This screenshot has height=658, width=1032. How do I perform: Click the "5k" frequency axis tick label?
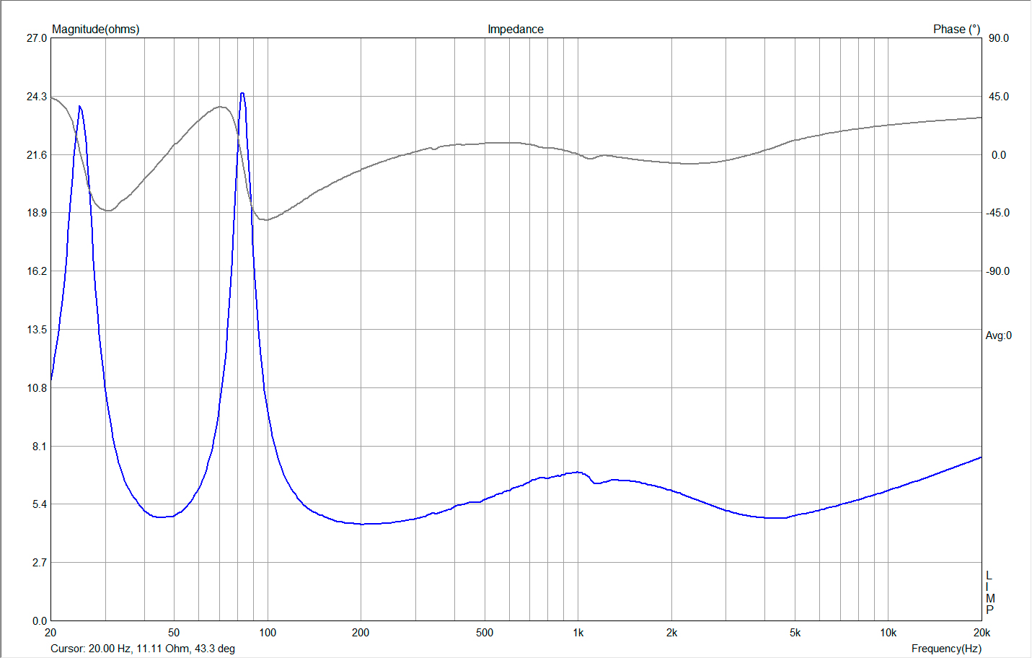(795, 633)
